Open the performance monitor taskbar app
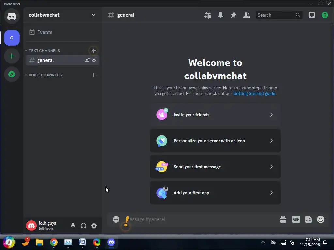Screen dimensions: 334x250 (x=68, y=242)
